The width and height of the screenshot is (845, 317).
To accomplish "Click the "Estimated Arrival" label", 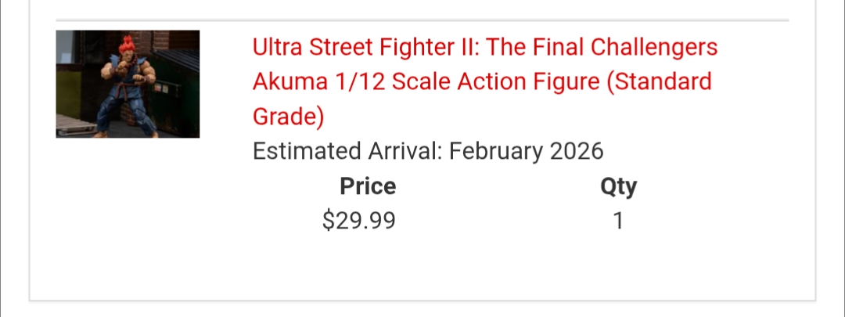I will click(346, 151).
